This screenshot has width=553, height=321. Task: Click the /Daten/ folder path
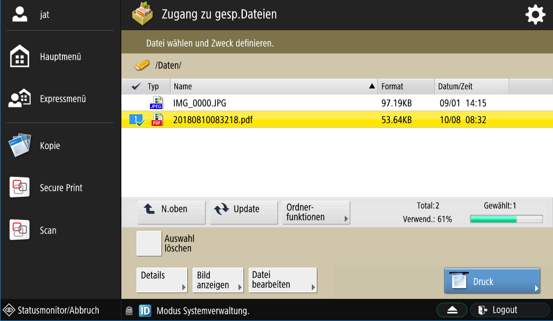pyautogui.click(x=168, y=66)
